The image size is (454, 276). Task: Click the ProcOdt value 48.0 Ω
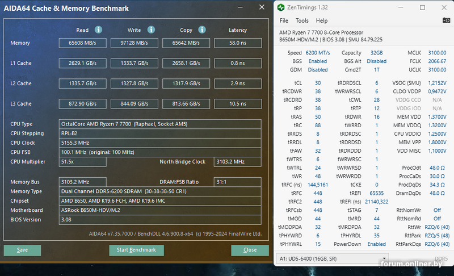pos(437,168)
